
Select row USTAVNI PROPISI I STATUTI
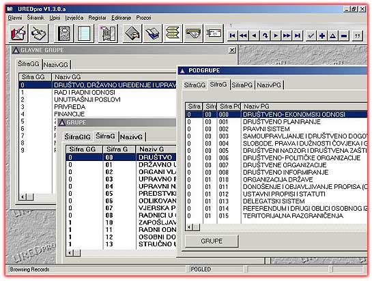point(276,194)
